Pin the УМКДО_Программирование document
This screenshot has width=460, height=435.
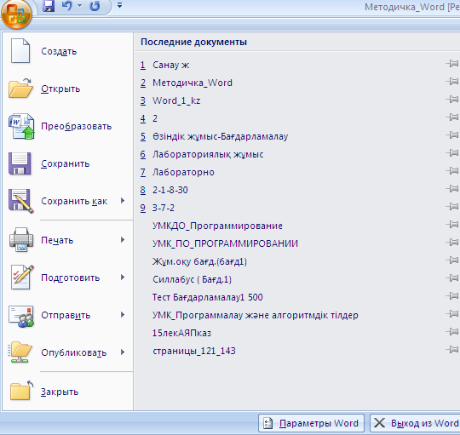452,225
